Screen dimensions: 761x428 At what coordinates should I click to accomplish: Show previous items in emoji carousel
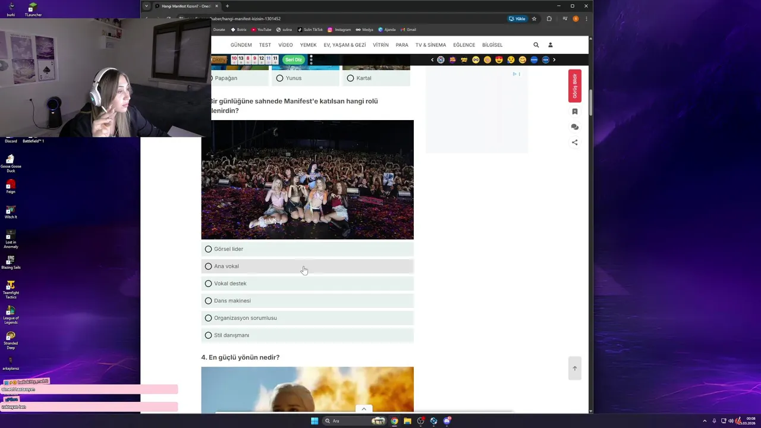[432, 59]
